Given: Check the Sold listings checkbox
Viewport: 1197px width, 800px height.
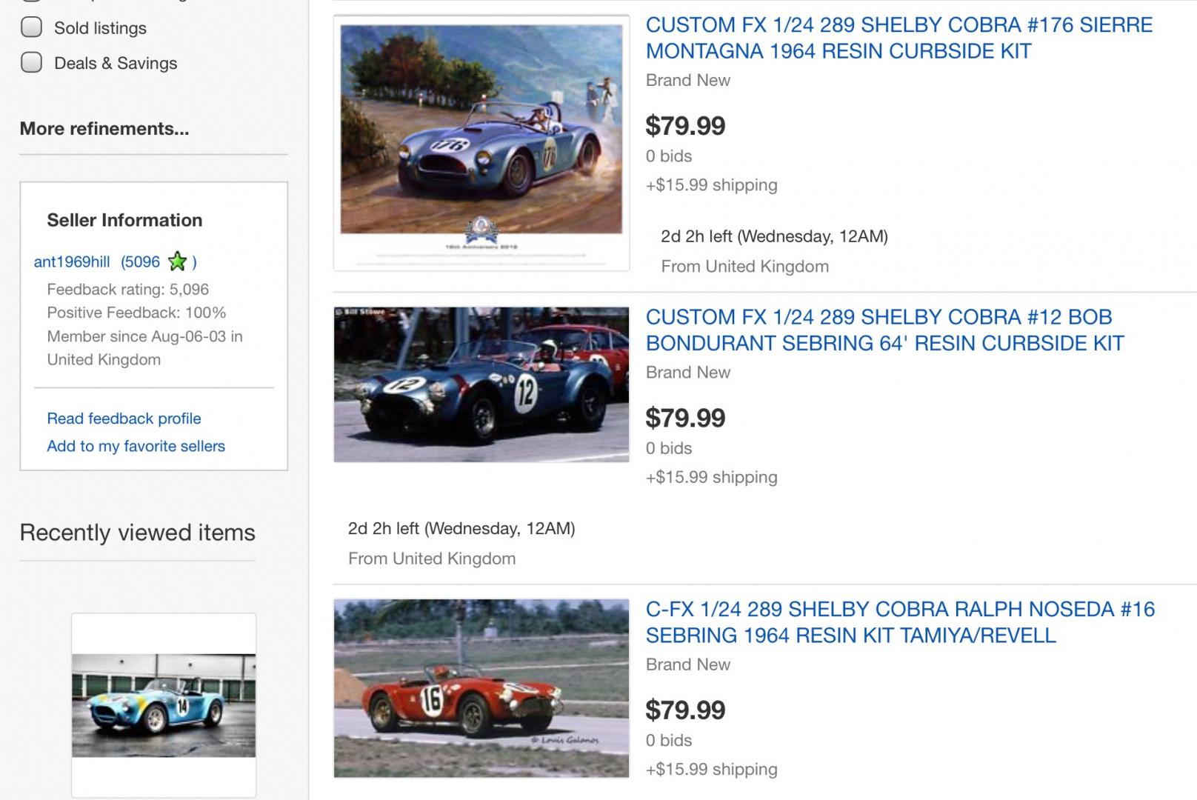Looking at the screenshot, I should (x=31, y=27).
